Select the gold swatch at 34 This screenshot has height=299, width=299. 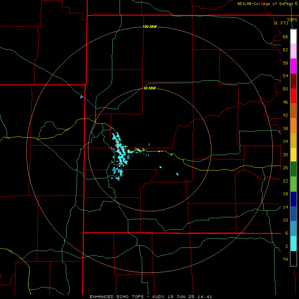tap(293, 141)
